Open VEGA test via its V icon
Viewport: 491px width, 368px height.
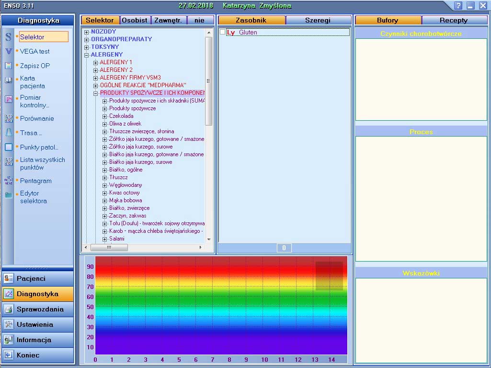9,51
